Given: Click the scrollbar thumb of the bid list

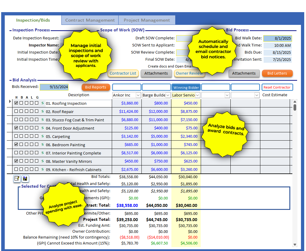Looking at the screenshot, I should (x=295, y=107).
